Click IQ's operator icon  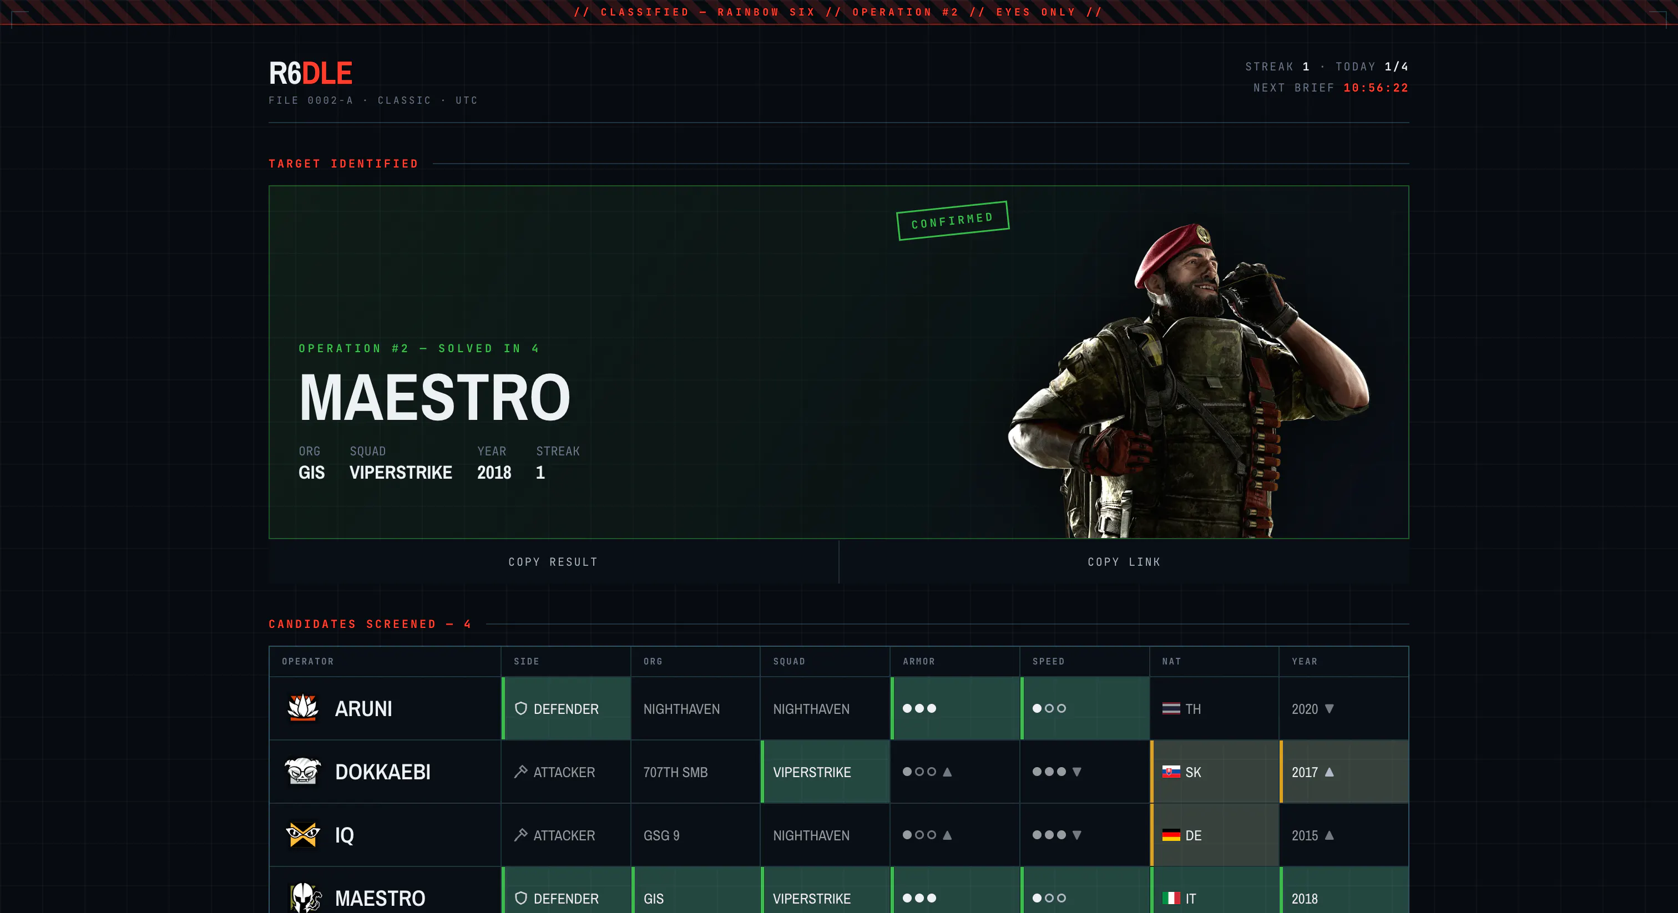click(x=303, y=834)
